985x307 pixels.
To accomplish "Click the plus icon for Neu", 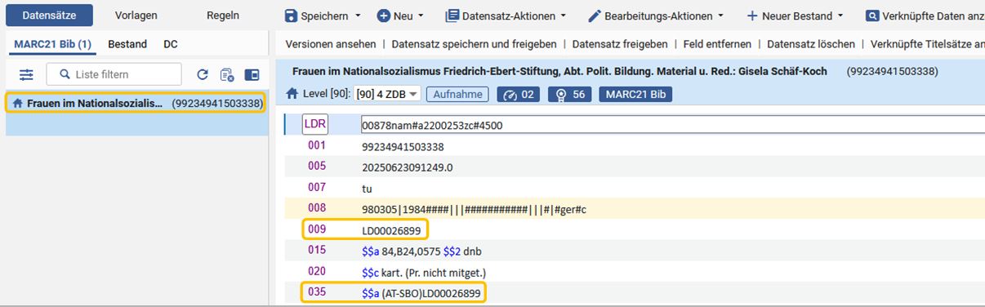I will tap(383, 16).
